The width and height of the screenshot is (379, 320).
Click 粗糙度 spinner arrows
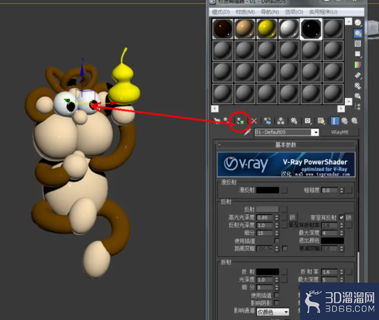(x=341, y=190)
